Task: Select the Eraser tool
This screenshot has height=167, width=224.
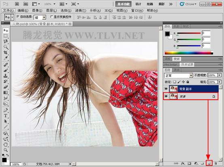Action: tap(6, 87)
